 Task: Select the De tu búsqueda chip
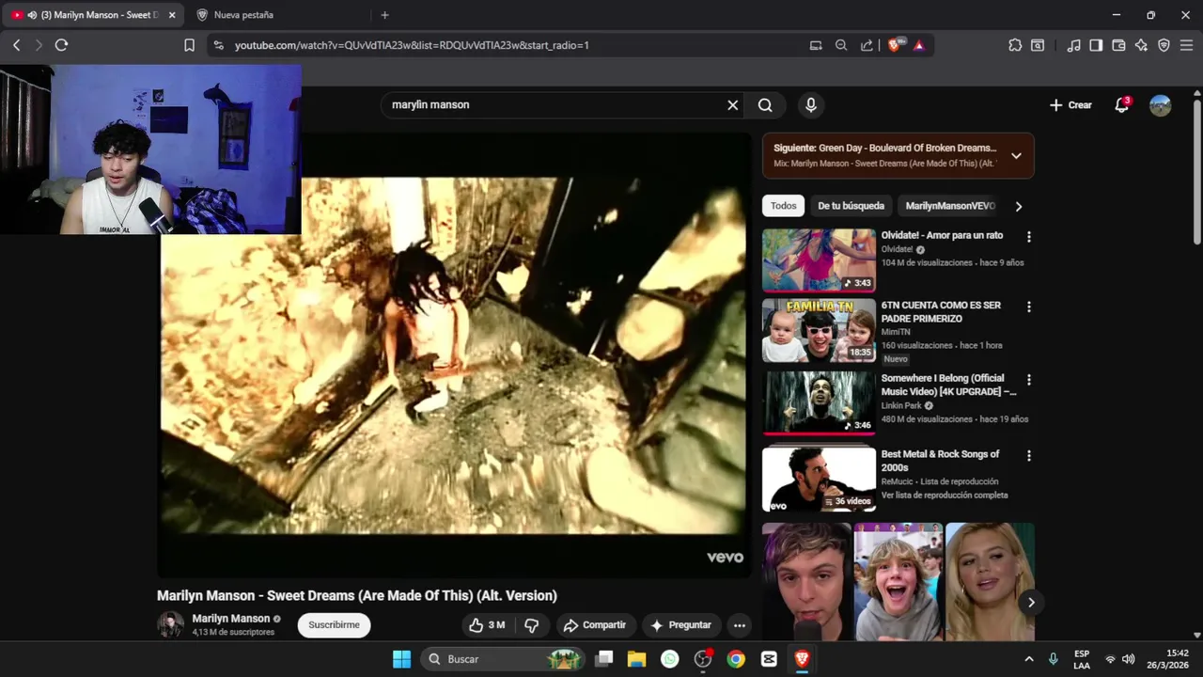point(851,206)
